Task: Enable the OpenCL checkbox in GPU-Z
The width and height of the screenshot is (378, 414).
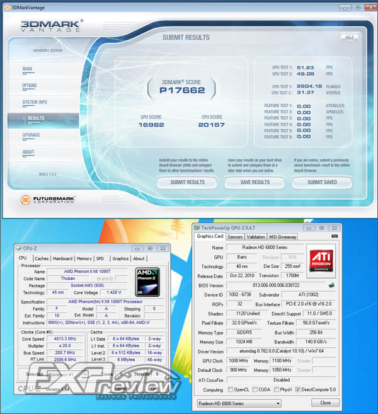Action: point(230,389)
